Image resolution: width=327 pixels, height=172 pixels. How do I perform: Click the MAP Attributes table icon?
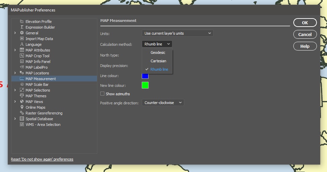pos(22,50)
